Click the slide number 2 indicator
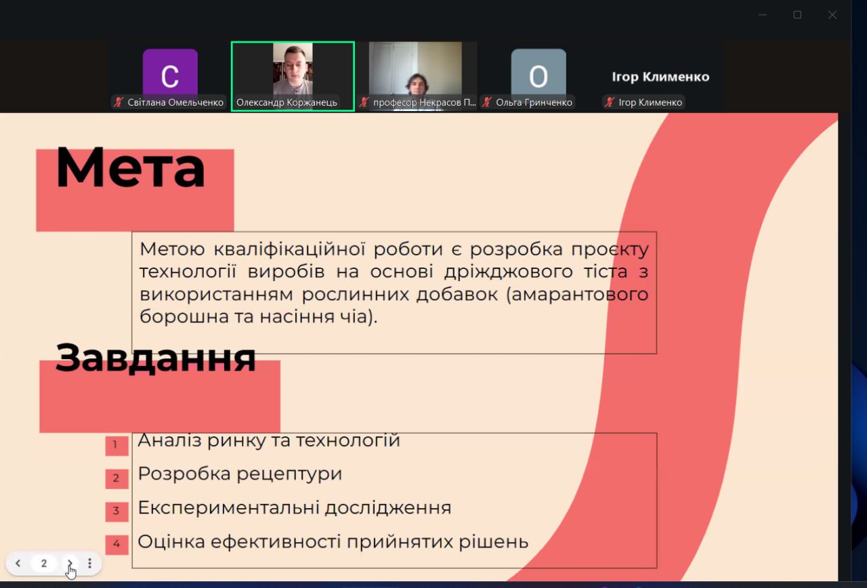This screenshot has width=867, height=588. [x=44, y=564]
